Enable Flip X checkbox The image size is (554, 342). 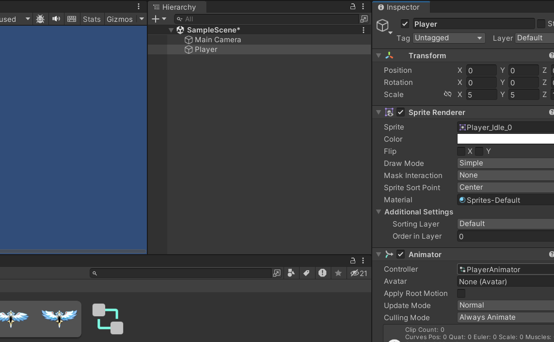point(461,151)
